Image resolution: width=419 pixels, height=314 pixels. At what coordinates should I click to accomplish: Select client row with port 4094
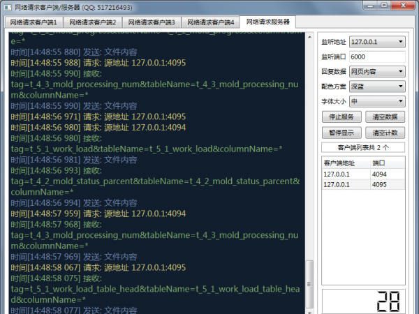pyautogui.click(x=362, y=174)
